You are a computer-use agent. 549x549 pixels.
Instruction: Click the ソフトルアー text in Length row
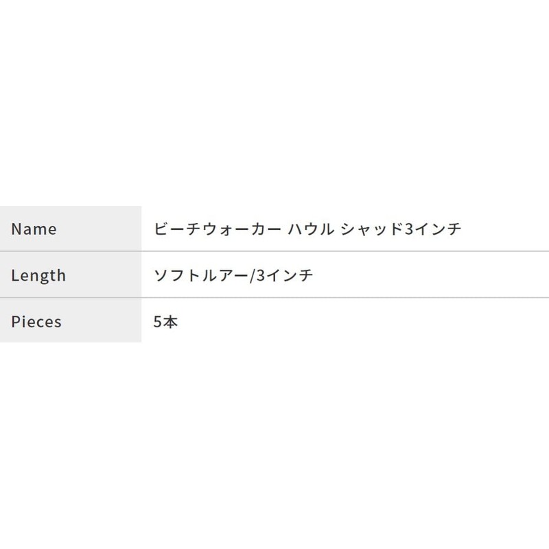tap(201, 275)
